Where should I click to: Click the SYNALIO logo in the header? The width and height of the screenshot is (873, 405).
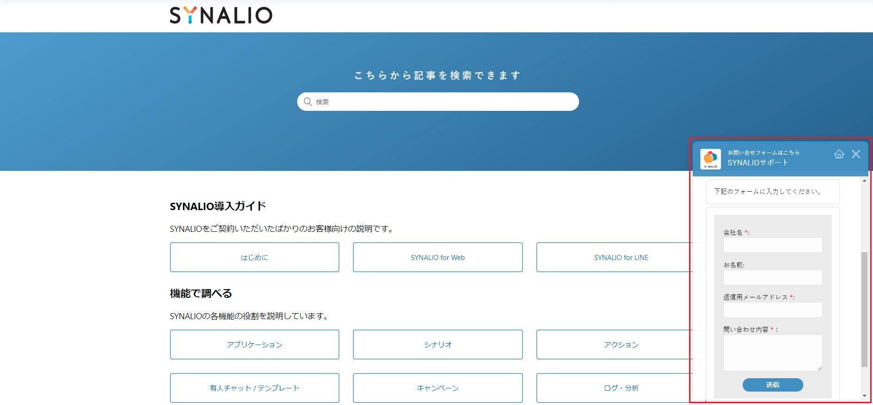pyautogui.click(x=221, y=15)
